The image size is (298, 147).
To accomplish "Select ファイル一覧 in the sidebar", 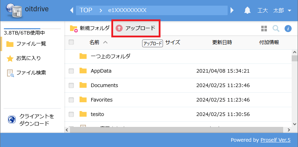I will (31, 44).
